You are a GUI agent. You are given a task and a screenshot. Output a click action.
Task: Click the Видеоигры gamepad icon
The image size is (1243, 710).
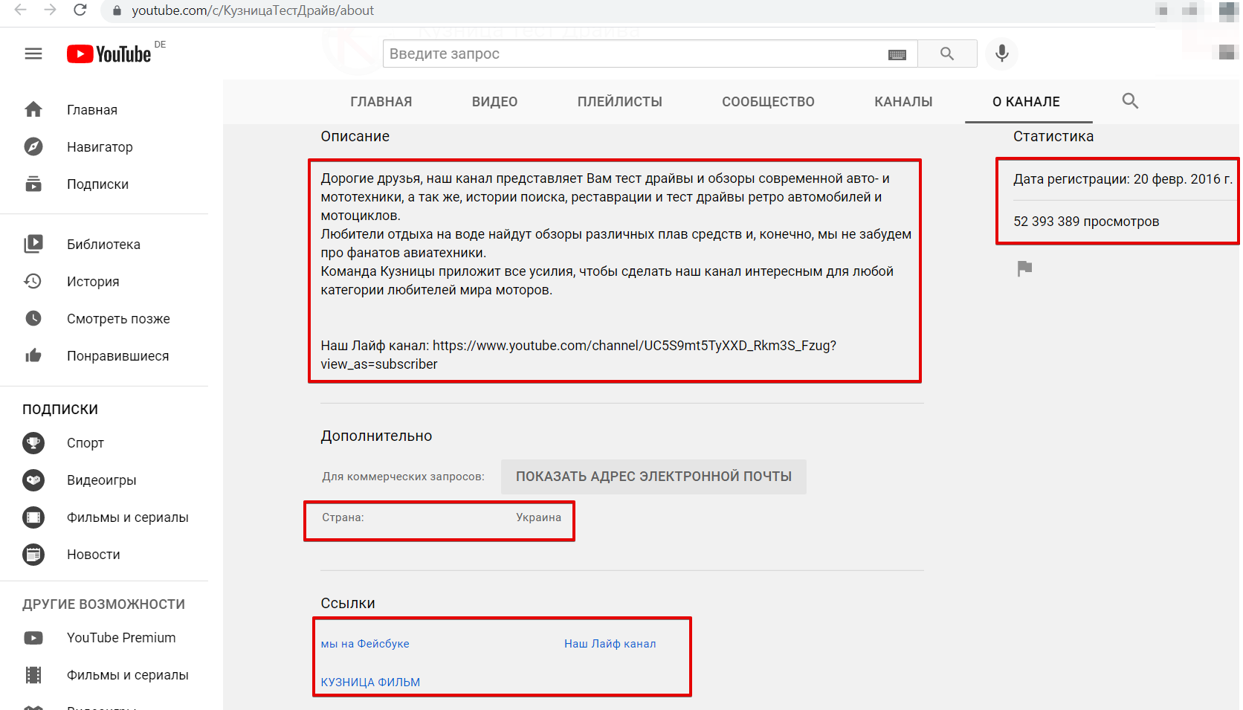point(33,480)
